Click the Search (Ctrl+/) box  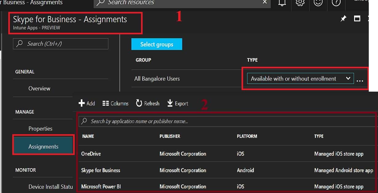61,44
